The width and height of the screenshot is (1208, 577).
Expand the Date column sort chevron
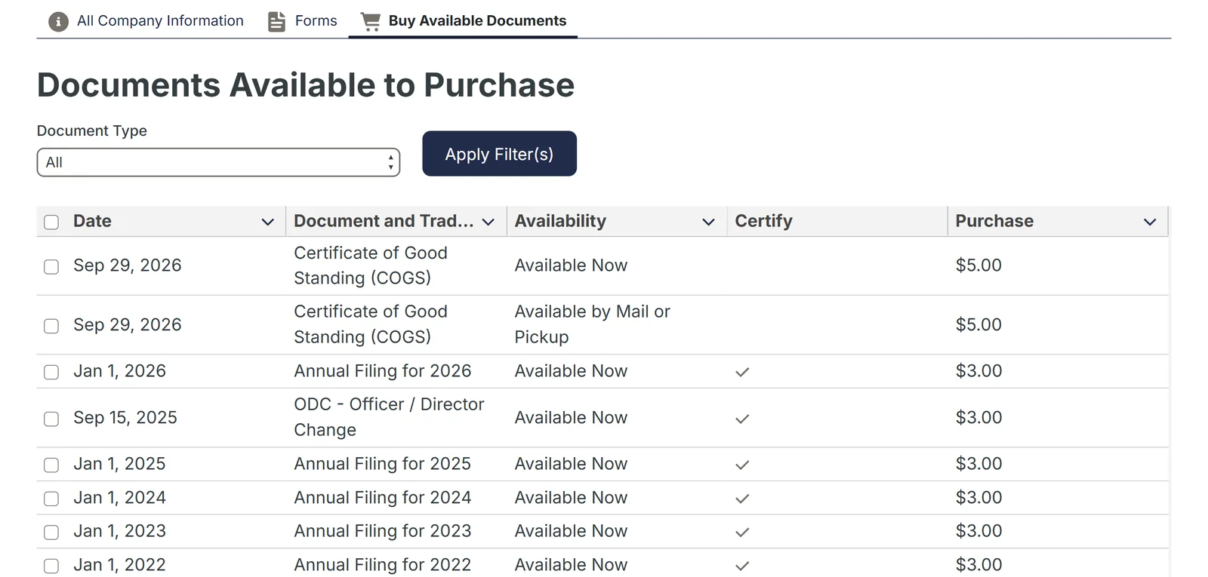[267, 222]
